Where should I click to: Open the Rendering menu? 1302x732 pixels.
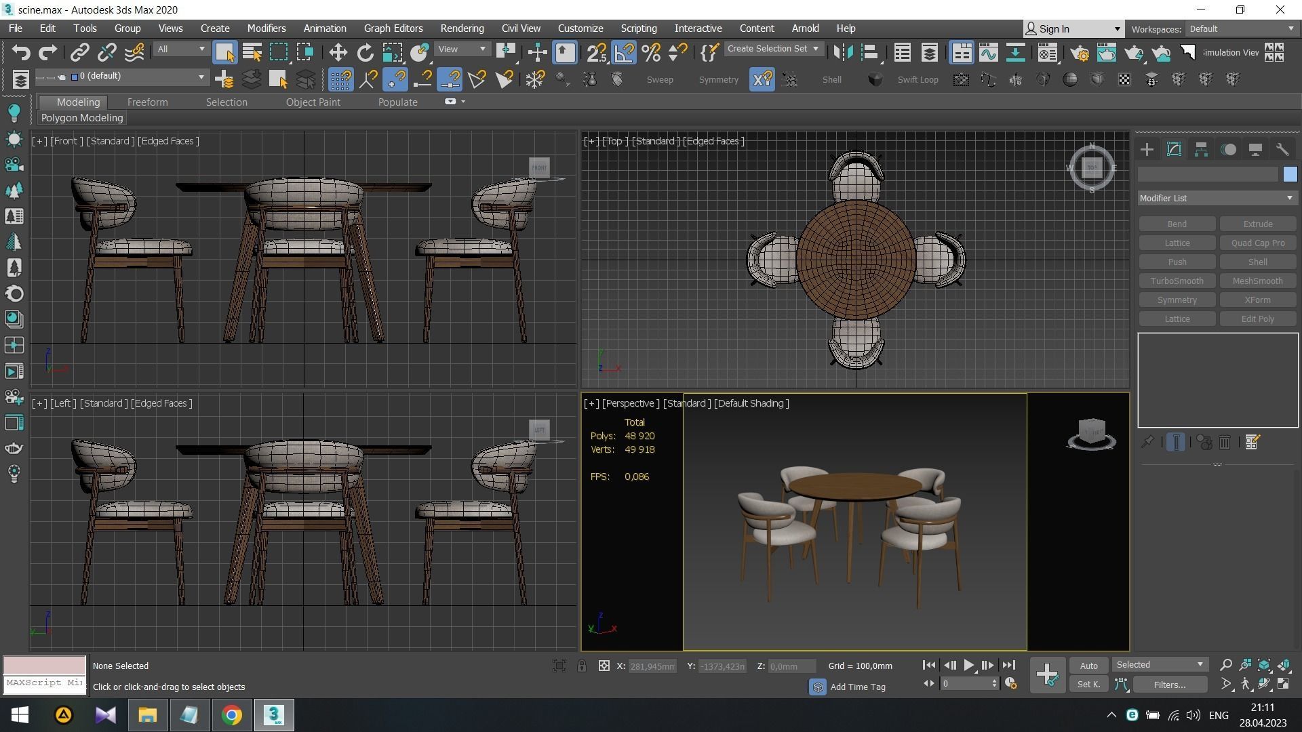tap(462, 28)
